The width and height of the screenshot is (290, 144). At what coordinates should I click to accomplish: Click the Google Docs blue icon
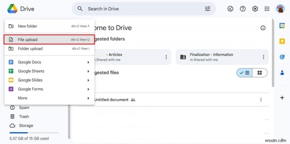[x=11, y=62]
